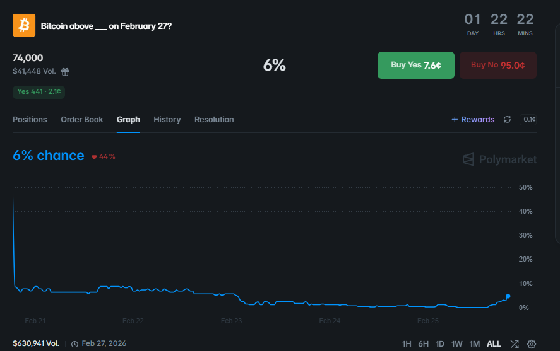Set chart range to 6H

423,344
